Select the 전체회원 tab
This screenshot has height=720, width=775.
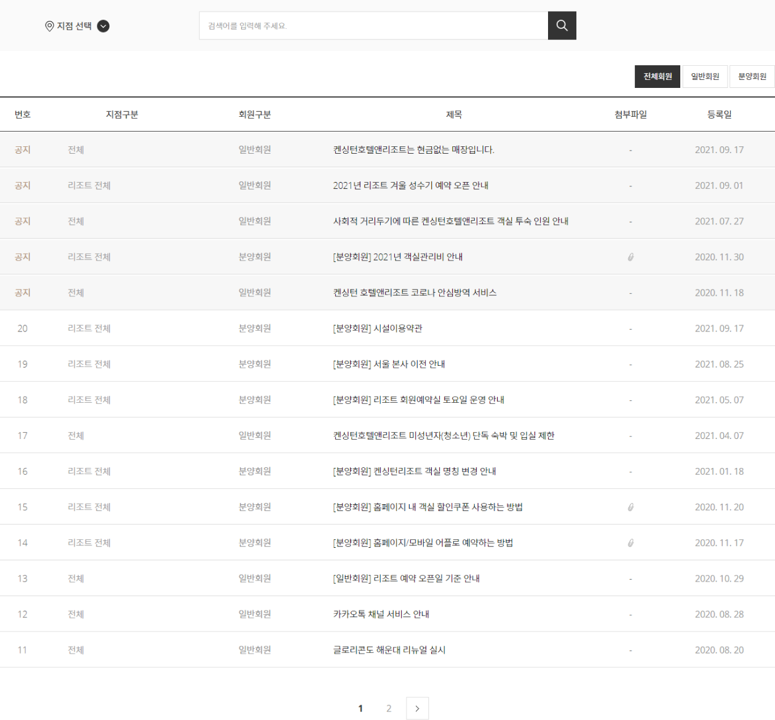click(x=658, y=76)
